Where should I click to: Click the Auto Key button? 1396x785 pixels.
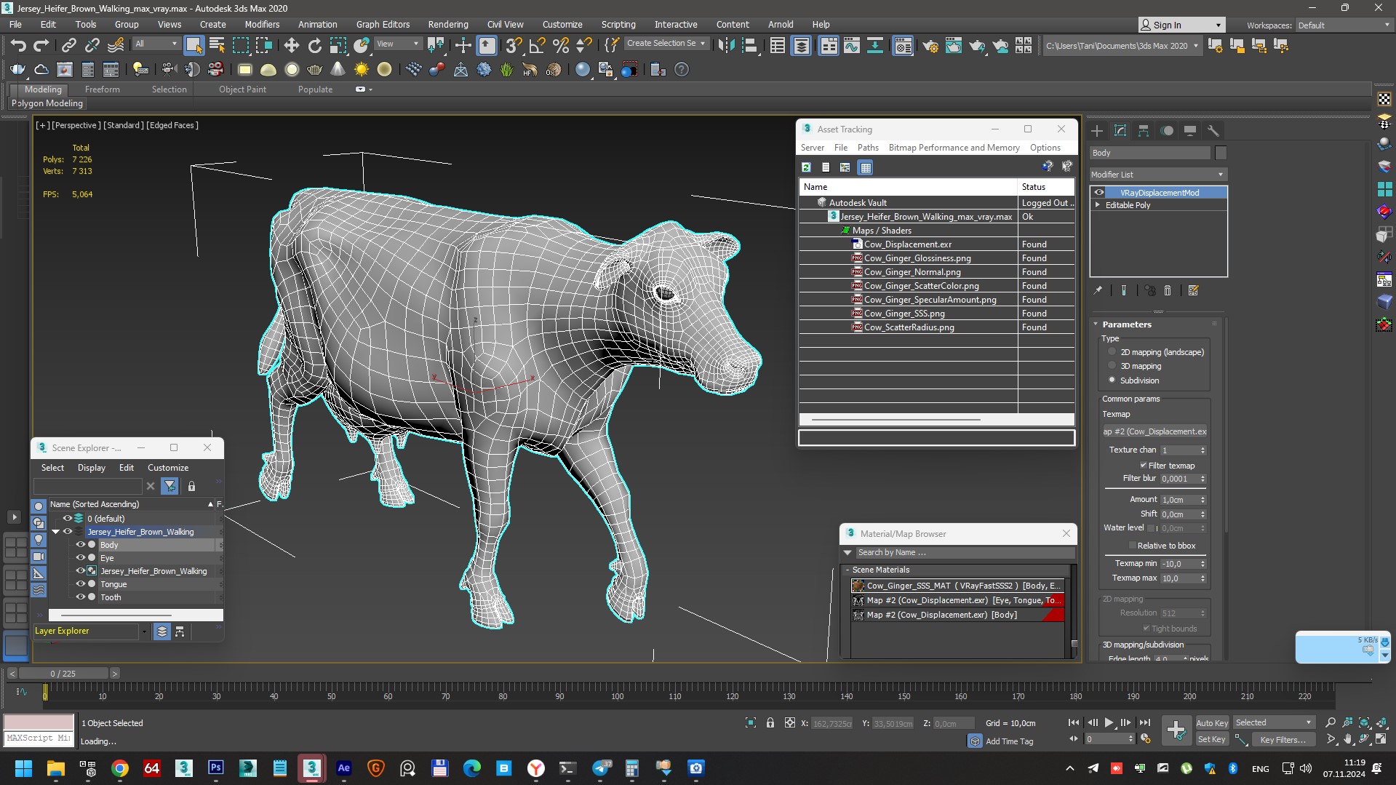(1211, 722)
